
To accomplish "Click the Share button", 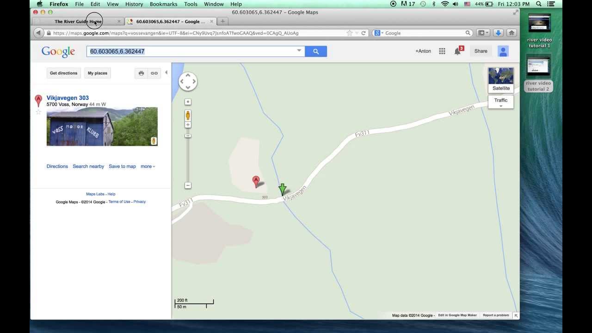I will 481,51.
